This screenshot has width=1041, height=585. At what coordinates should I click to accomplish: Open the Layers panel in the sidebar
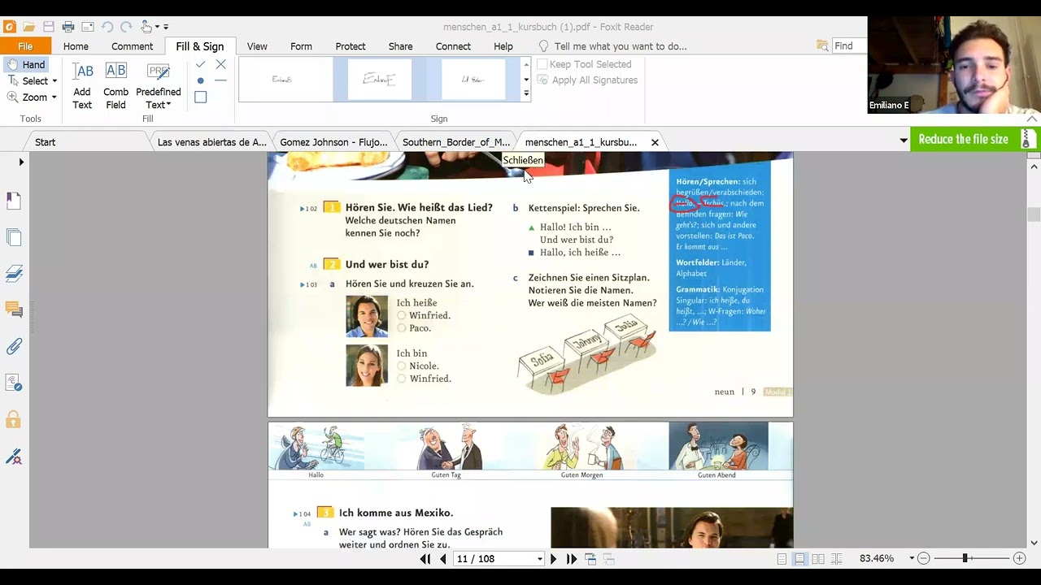14,274
